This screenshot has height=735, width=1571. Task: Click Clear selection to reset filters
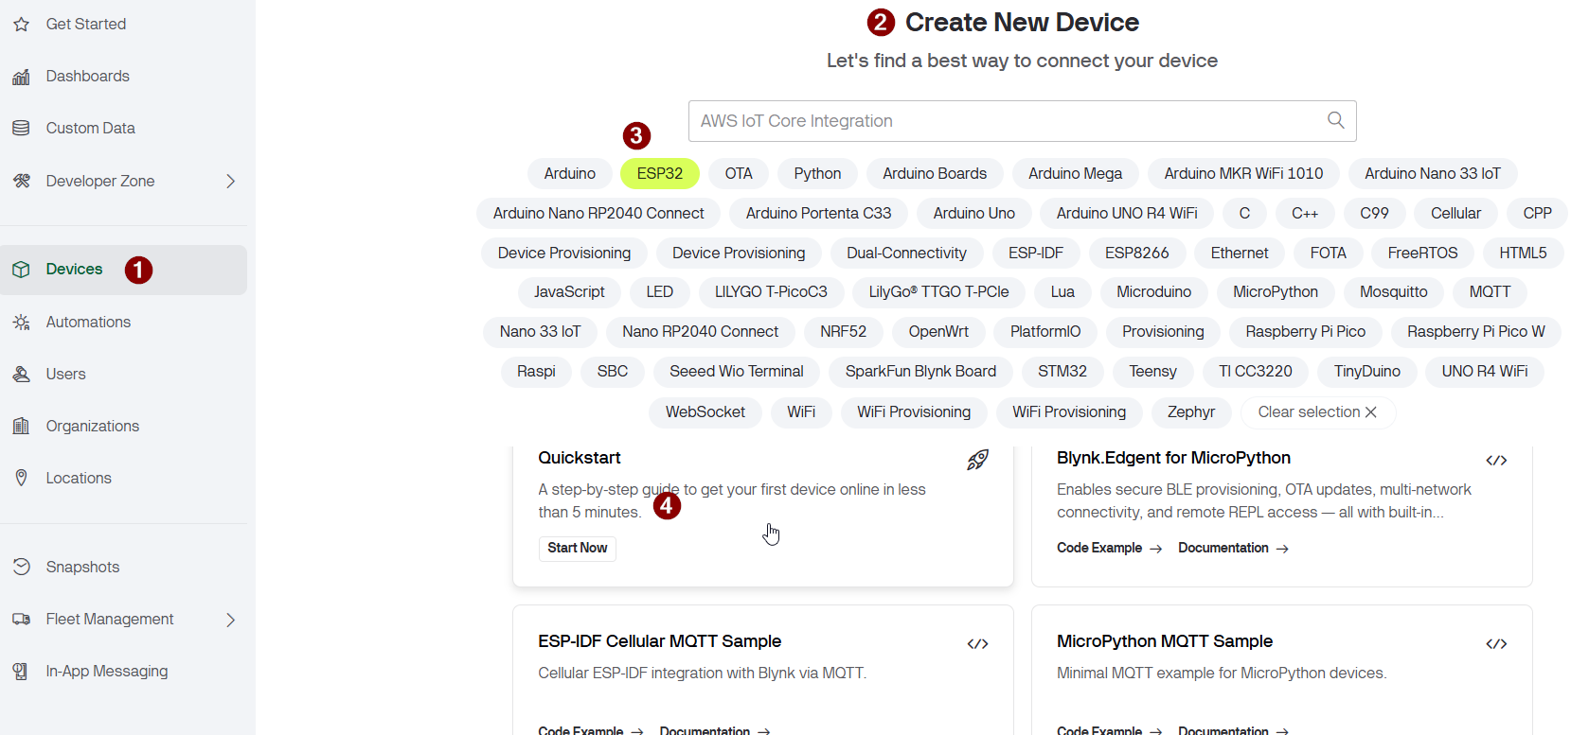[x=1316, y=412]
